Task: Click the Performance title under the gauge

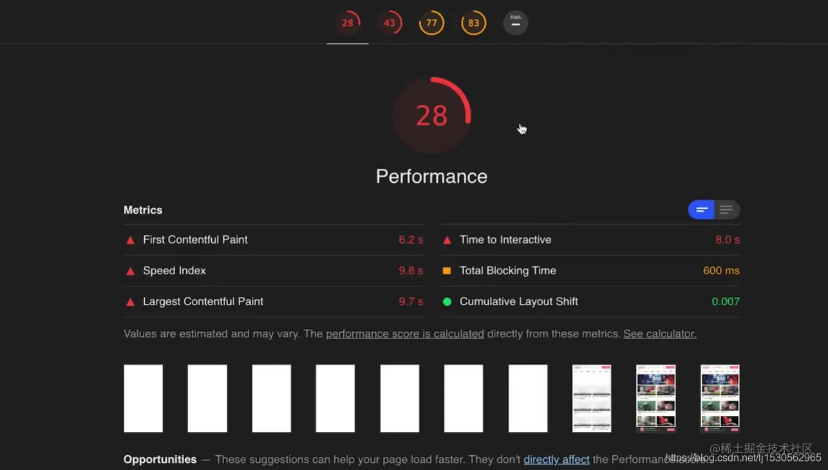Action: 431,176
